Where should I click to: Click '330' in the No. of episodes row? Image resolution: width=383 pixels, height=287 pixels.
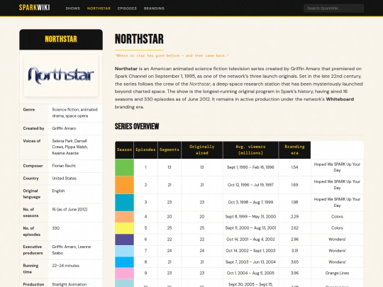click(56, 228)
